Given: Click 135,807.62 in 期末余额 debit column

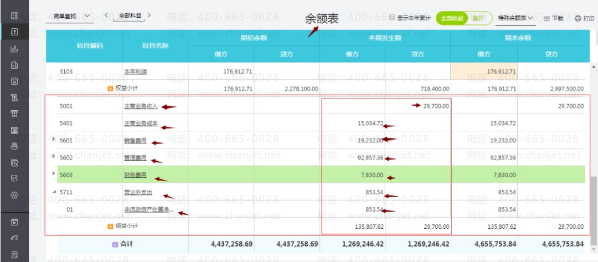Looking at the screenshot, I should (x=502, y=227).
